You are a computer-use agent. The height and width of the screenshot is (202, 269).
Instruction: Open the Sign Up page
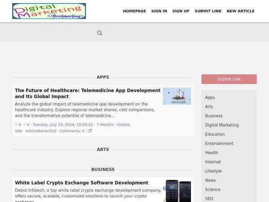coord(181,11)
